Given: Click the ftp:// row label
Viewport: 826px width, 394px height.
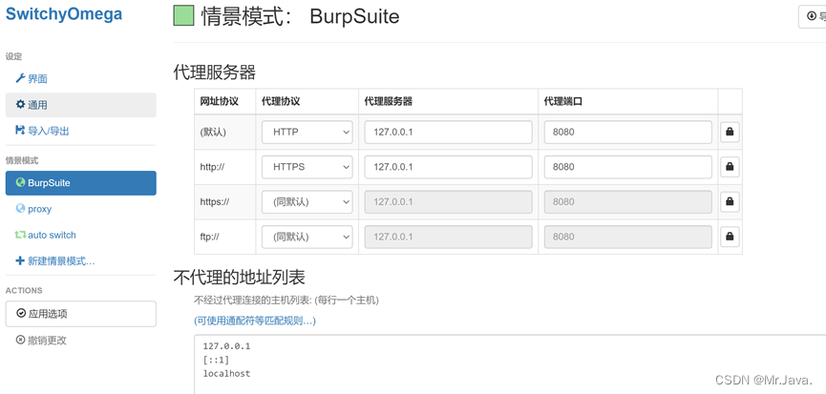Looking at the screenshot, I should click(x=209, y=237).
